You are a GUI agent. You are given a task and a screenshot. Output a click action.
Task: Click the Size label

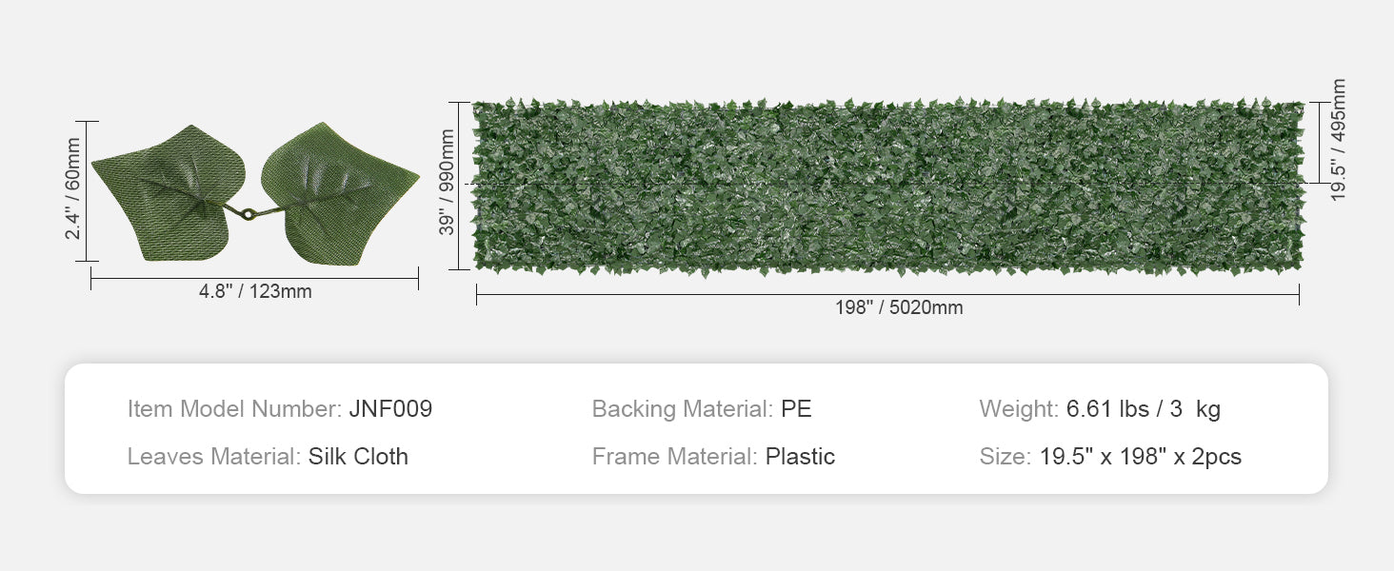pos(1005,457)
